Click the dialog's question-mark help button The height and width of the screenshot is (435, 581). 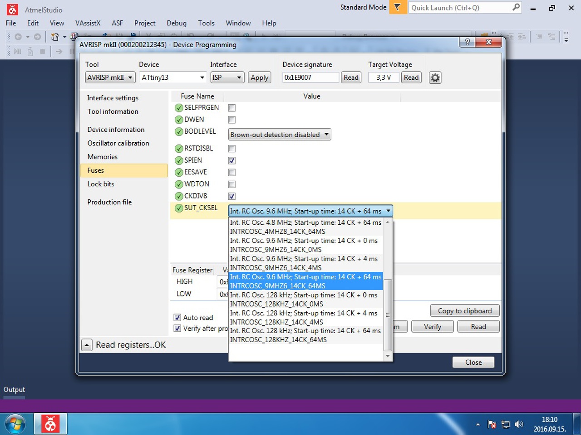467,42
